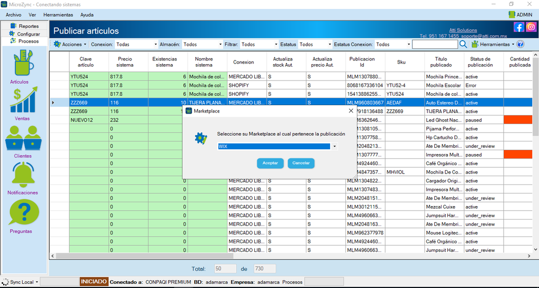The height and width of the screenshot is (288, 539).
Task: Click the Existencias sistema column header
Action: (x=168, y=62)
